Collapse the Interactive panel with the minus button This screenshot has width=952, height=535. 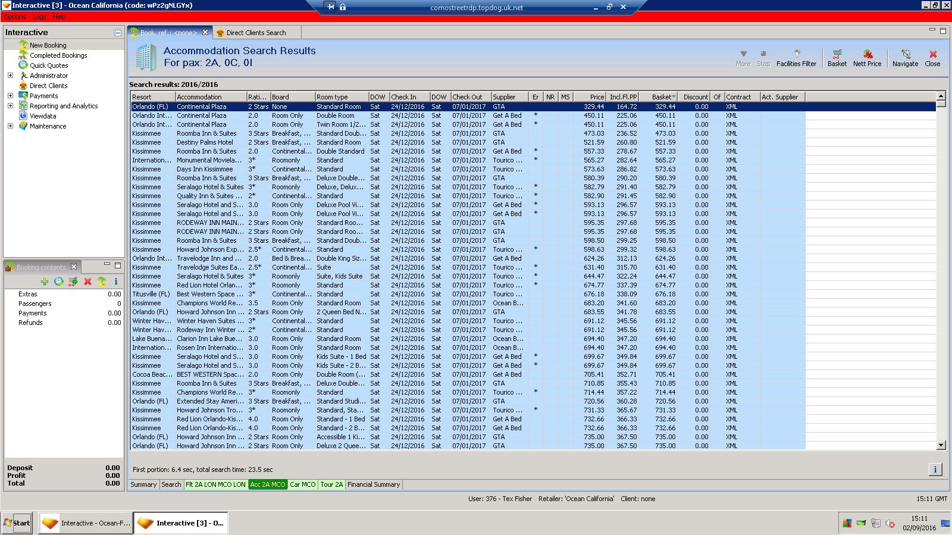(118, 33)
